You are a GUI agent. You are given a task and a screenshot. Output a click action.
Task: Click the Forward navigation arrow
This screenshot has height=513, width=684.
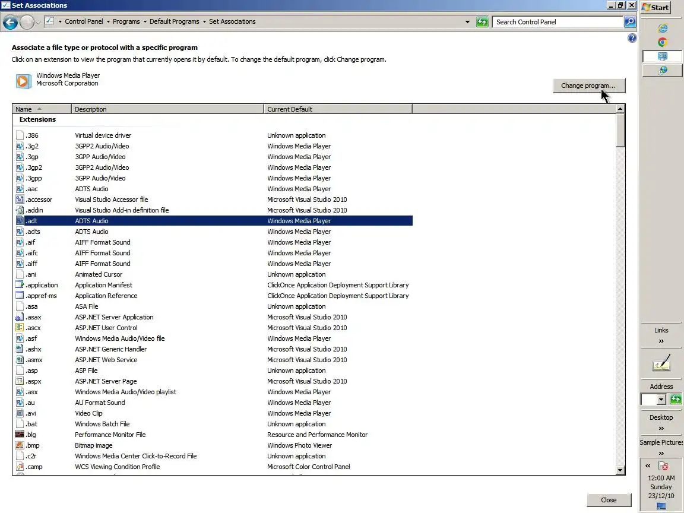click(x=27, y=22)
